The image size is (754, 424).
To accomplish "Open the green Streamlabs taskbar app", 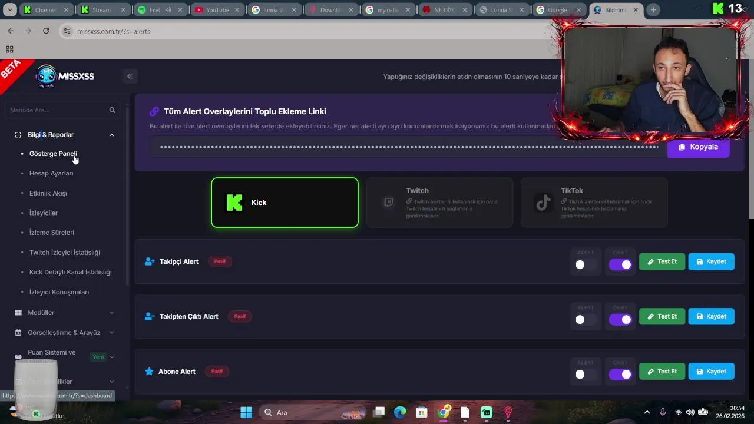I will point(487,412).
